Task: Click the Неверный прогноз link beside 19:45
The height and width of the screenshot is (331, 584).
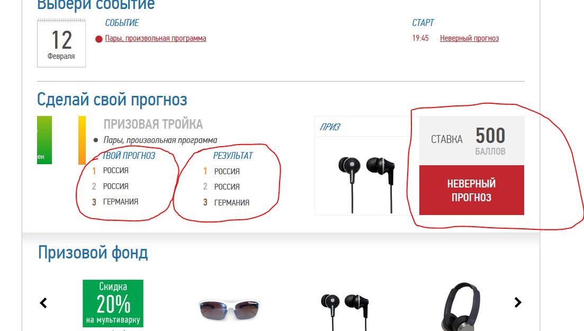Action: coord(469,38)
